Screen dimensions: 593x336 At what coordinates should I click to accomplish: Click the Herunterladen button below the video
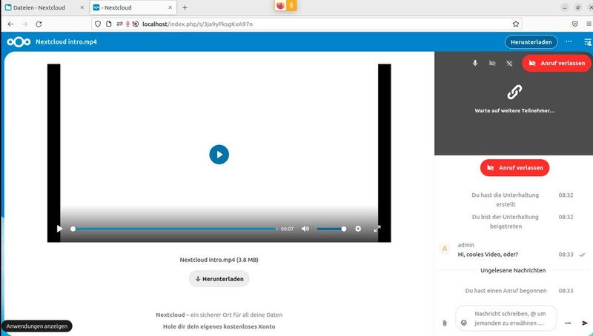click(x=219, y=279)
